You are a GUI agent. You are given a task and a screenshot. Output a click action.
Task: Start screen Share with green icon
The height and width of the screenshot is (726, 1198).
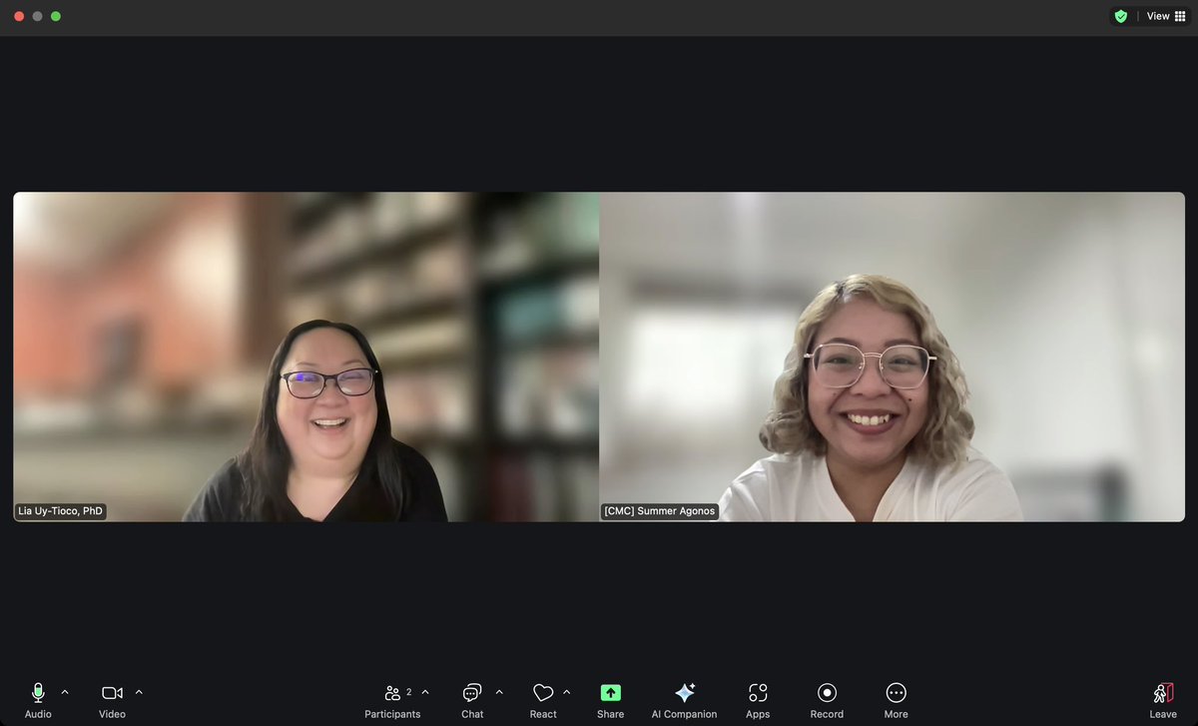(610, 693)
